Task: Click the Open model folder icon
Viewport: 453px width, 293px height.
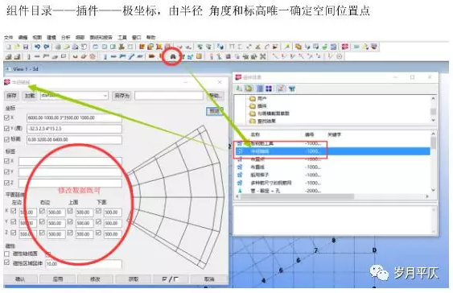Action: point(18,47)
